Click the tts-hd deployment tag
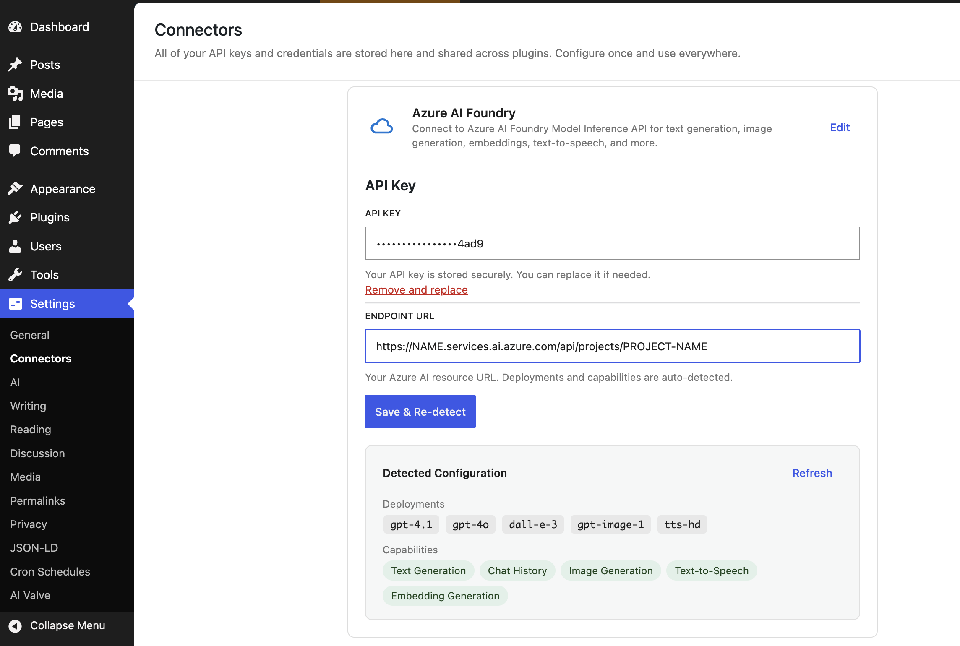The height and width of the screenshot is (646, 960). 682,524
